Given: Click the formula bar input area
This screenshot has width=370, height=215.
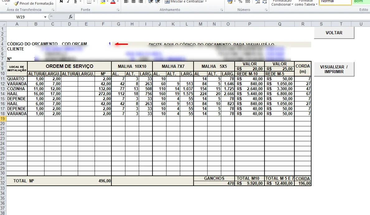Looking at the screenshot, I should (x=222, y=17).
